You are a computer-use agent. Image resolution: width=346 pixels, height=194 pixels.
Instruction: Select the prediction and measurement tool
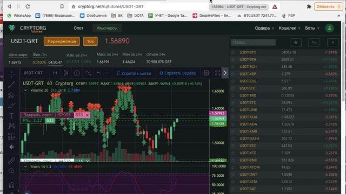11,136
